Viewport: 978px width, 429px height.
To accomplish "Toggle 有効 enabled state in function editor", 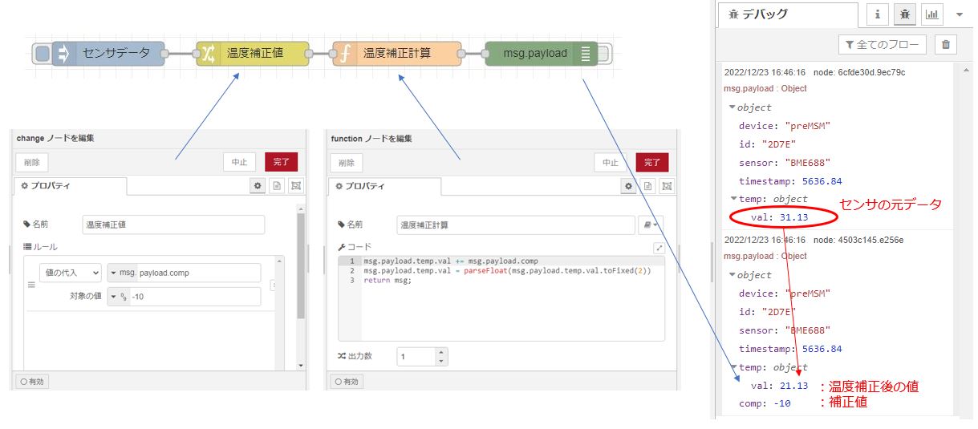I will 347,382.
